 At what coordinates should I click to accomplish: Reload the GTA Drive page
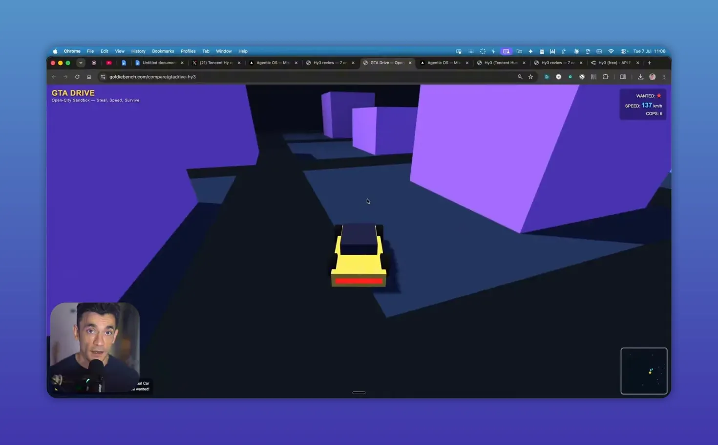[77, 77]
